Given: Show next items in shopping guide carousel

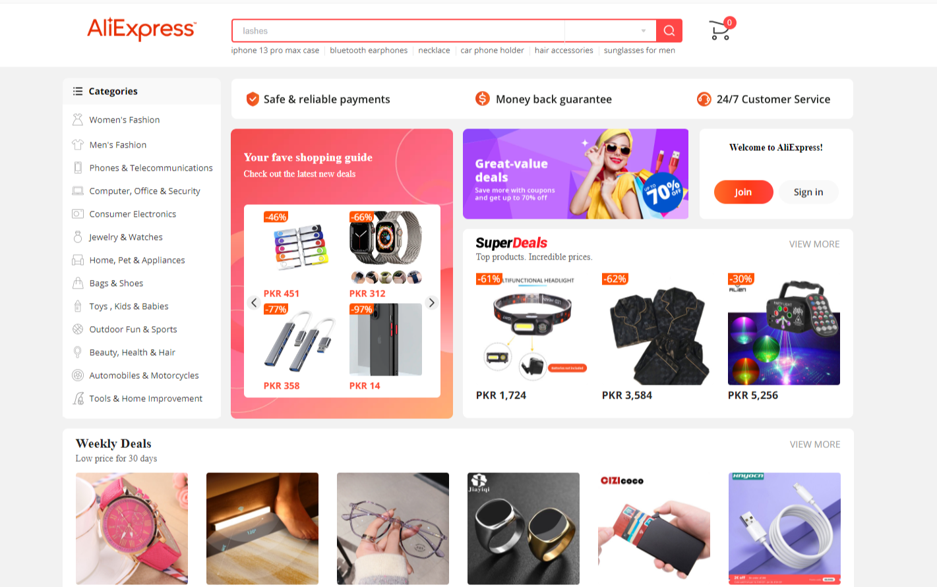Looking at the screenshot, I should coord(431,302).
